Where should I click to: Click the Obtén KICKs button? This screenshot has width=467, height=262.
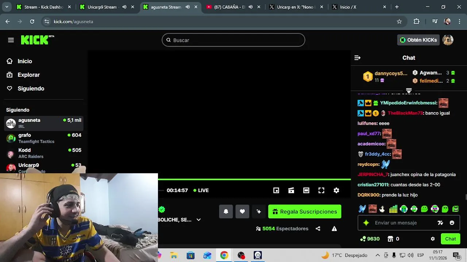pyautogui.click(x=418, y=40)
